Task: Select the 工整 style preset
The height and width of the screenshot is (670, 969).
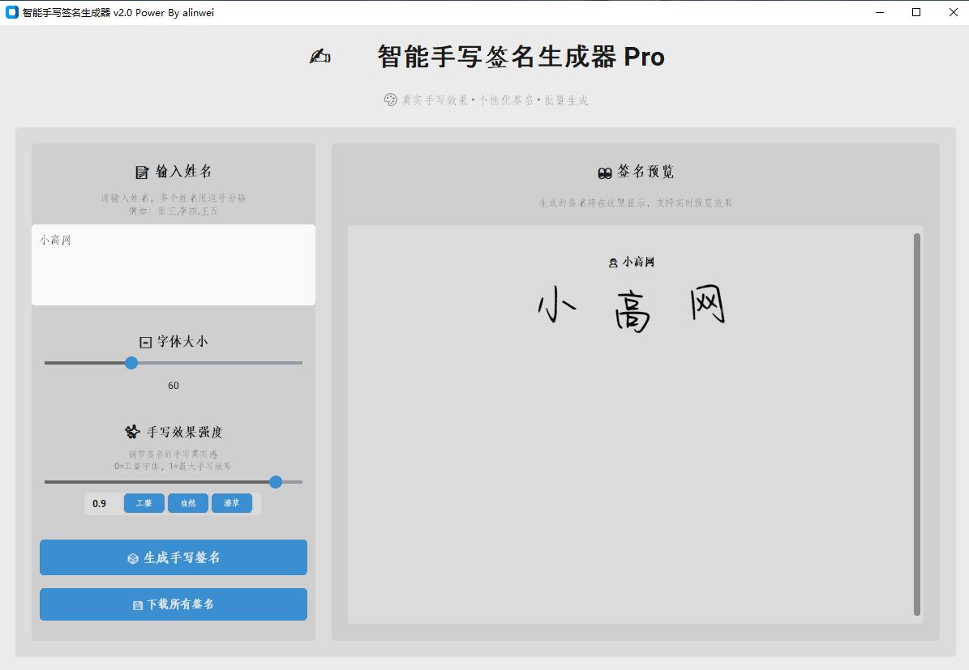Action: point(144,503)
